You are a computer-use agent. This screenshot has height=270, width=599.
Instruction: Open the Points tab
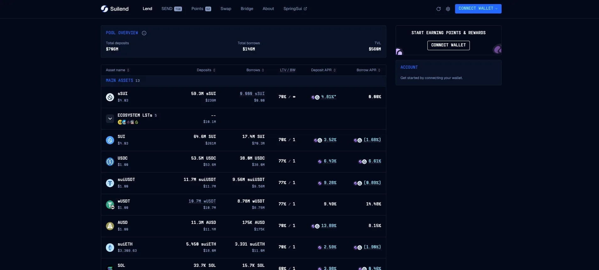click(x=201, y=9)
